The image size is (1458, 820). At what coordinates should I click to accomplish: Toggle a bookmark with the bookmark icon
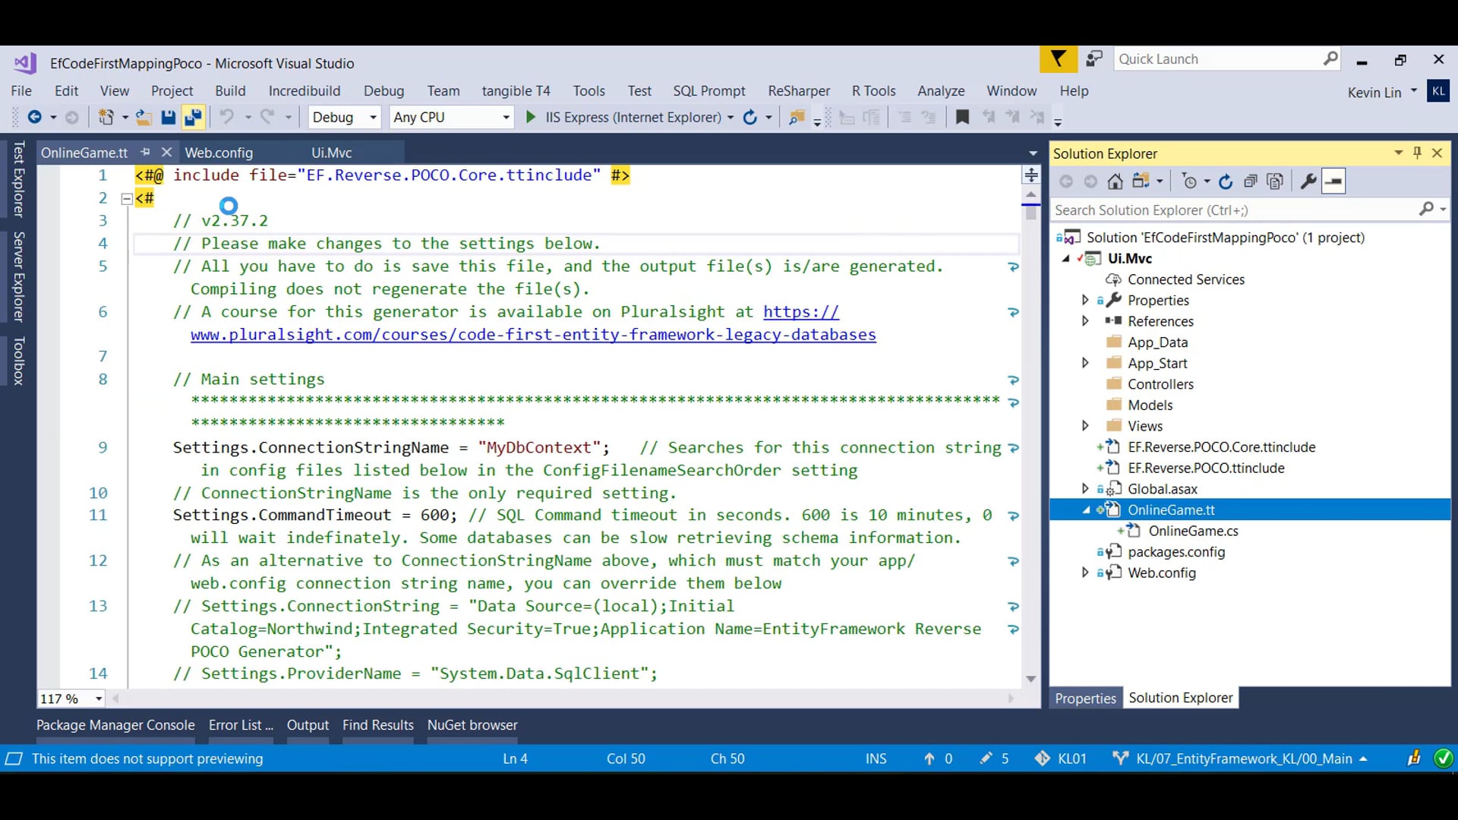point(962,117)
